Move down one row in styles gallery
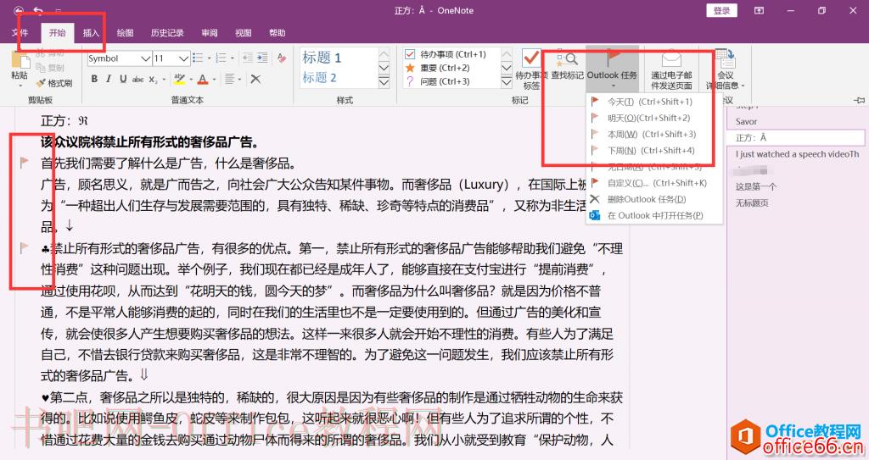This screenshot has height=460, width=869. click(x=384, y=68)
